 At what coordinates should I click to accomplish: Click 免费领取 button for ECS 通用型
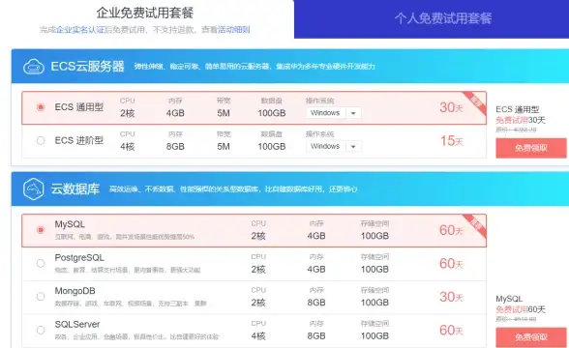point(531,148)
